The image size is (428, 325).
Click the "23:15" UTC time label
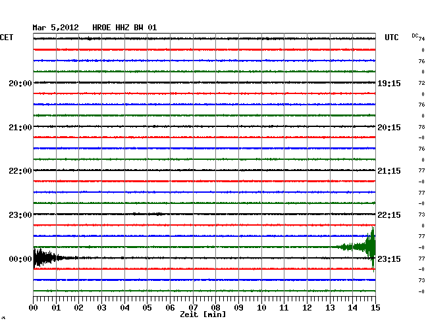click(389, 259)
